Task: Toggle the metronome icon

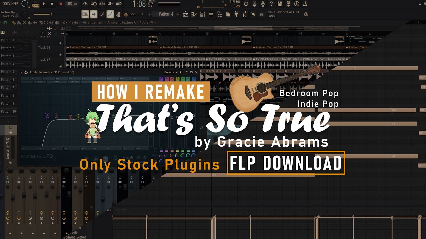Action: coord(85,4)
